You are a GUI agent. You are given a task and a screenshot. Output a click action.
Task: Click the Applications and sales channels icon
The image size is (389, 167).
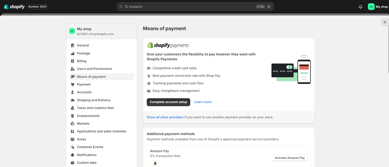pos(73,131)
